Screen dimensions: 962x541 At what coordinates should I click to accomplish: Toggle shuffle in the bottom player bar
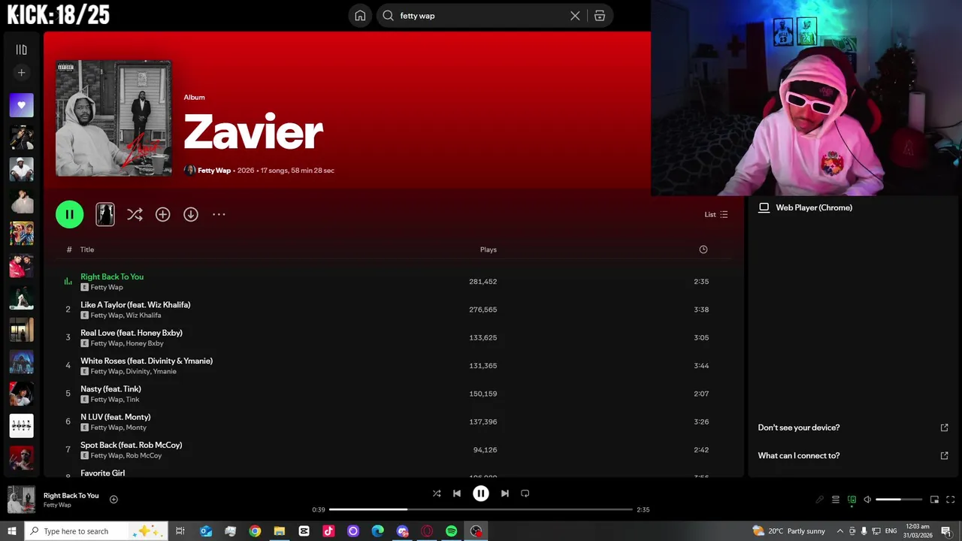tap(437, 494)
